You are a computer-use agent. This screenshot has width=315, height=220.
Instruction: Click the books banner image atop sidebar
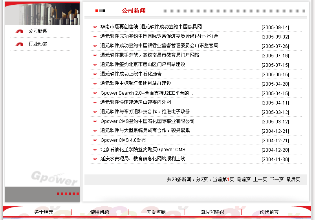pyautogui.click(x=42, y=13)
